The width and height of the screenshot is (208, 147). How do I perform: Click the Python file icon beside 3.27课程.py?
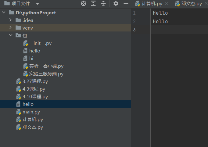tap(19, 81)
